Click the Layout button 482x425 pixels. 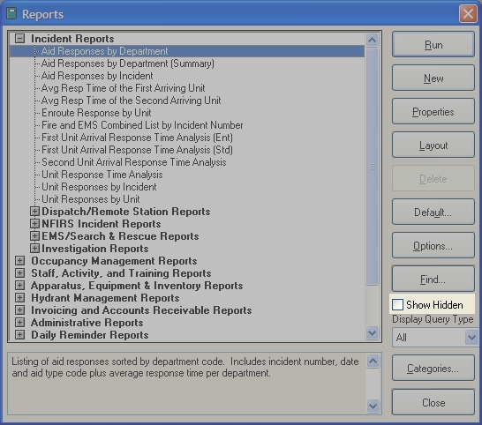[x=433, y=145]
